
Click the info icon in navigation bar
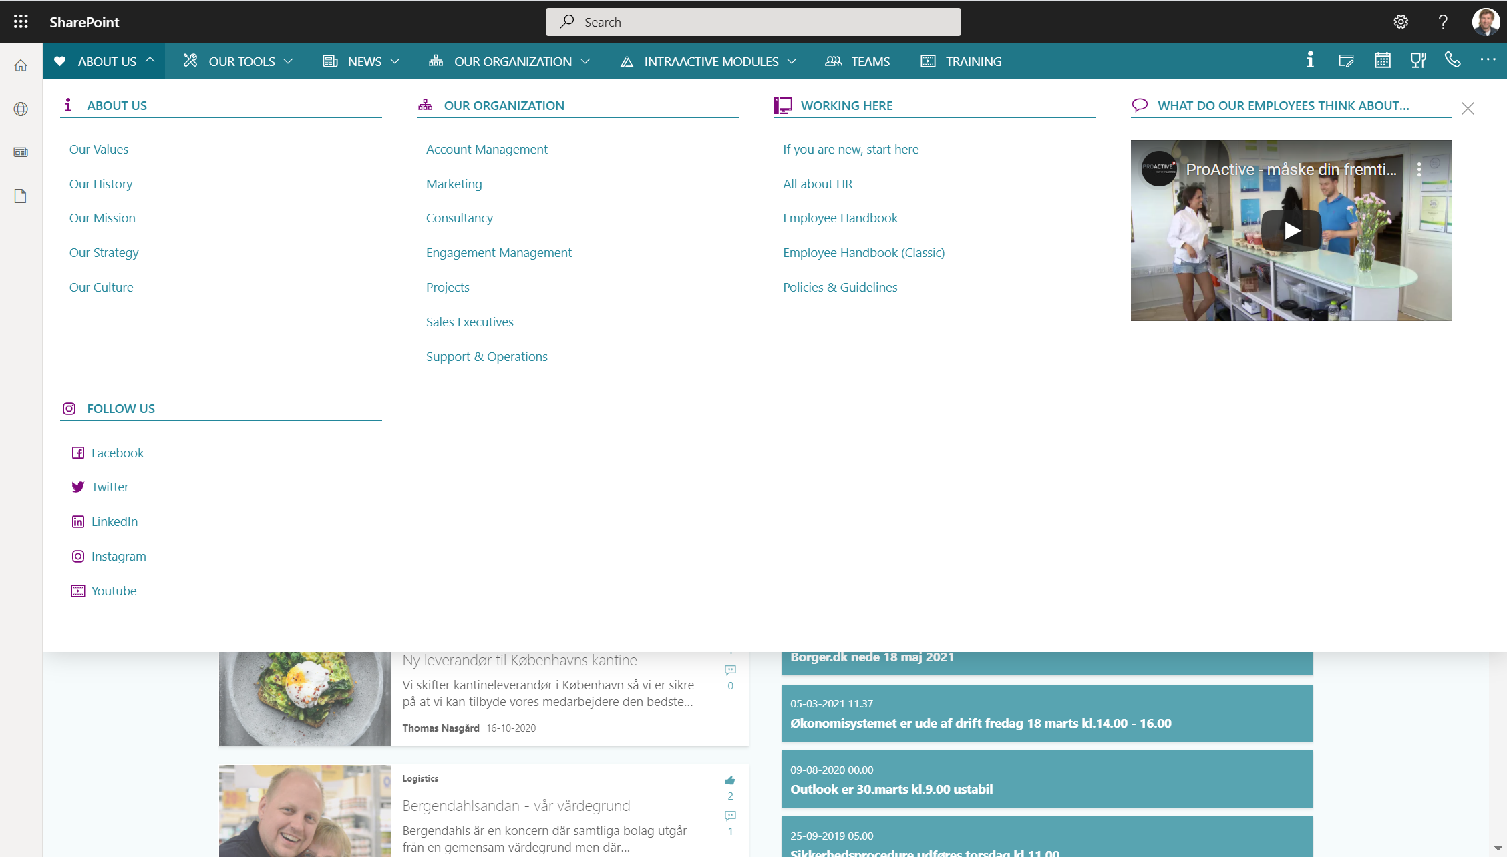point(1310,60)
